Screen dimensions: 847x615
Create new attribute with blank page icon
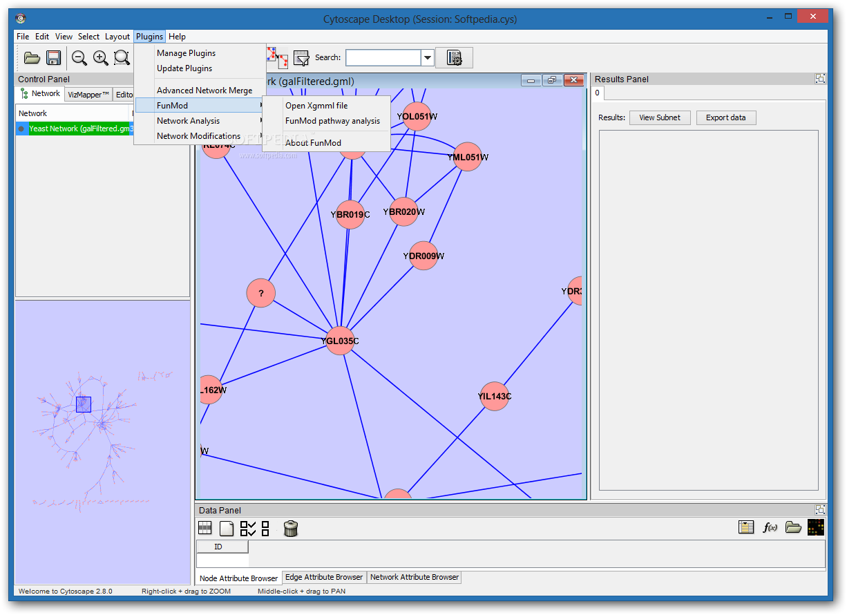227,529
